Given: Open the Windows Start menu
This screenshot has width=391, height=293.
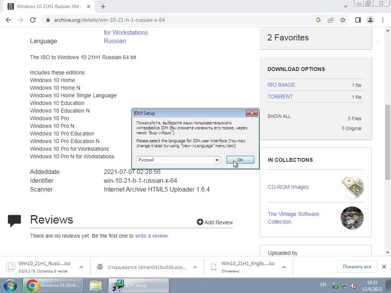Looking at the screenshot, I should pos(10,285).
